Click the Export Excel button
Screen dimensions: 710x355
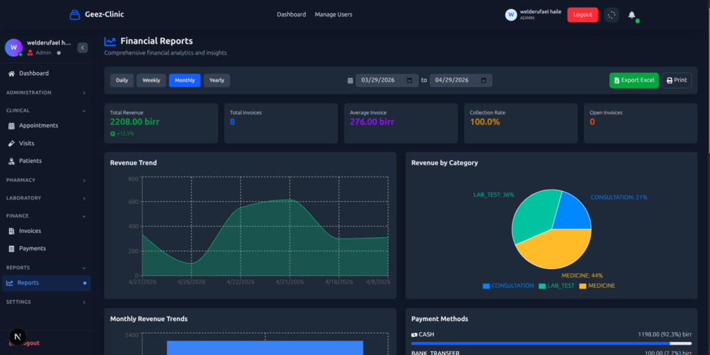(634, 80)
